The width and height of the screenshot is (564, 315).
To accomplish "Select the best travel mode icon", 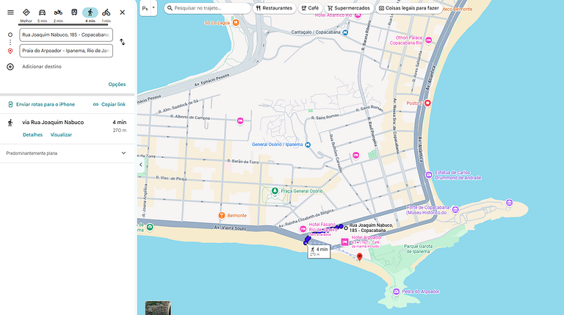I will pyautogui.click(x=26, y=12).
